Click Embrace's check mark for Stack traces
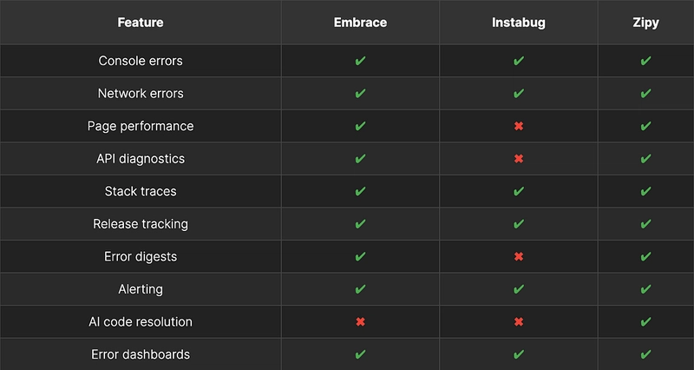The width and height of the screenshot is (694, 370). click(360, 191)
